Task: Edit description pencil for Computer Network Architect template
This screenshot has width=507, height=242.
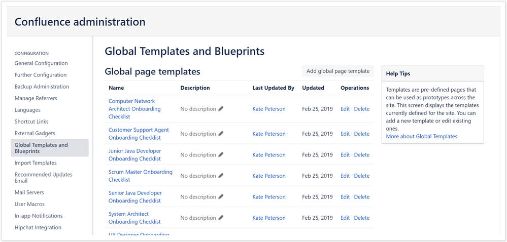Action: point(221,109)
